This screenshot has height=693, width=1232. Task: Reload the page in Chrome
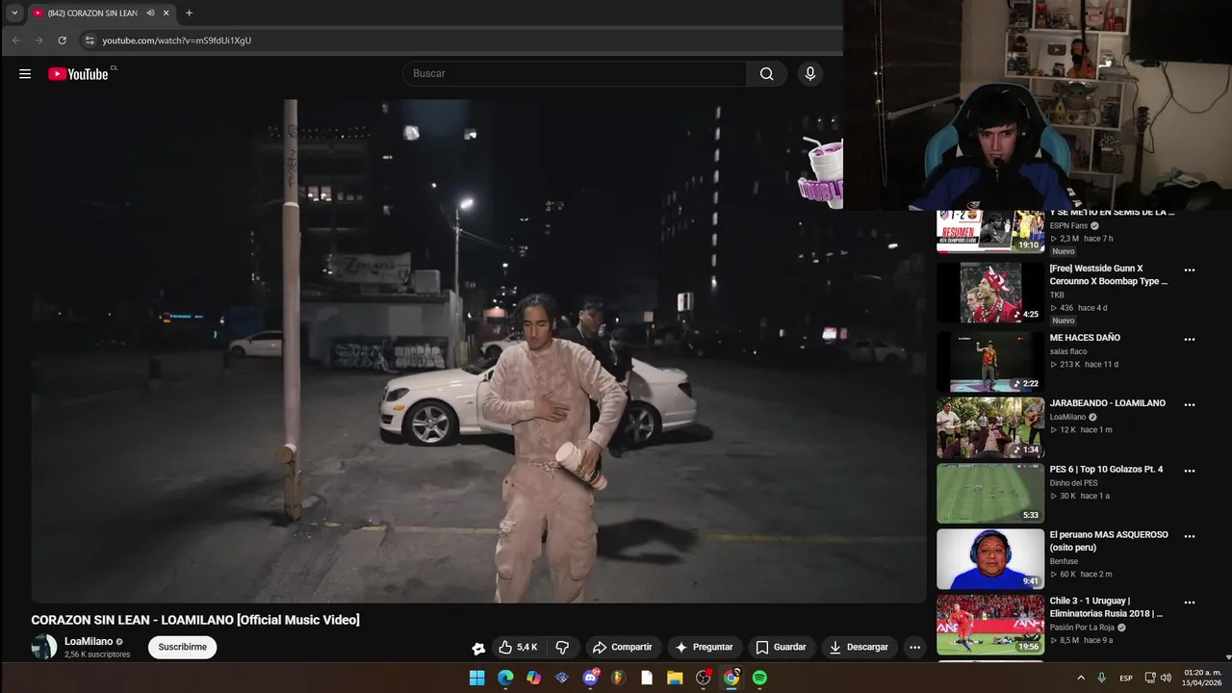(62, 40)
